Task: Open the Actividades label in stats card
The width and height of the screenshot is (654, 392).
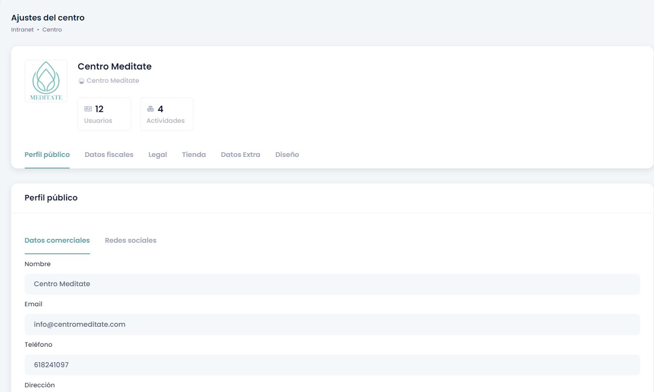Action: pyautogui.click(x=166, y=121)
